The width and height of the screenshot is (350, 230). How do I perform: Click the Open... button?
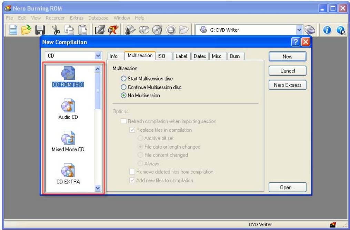(288, 187)
